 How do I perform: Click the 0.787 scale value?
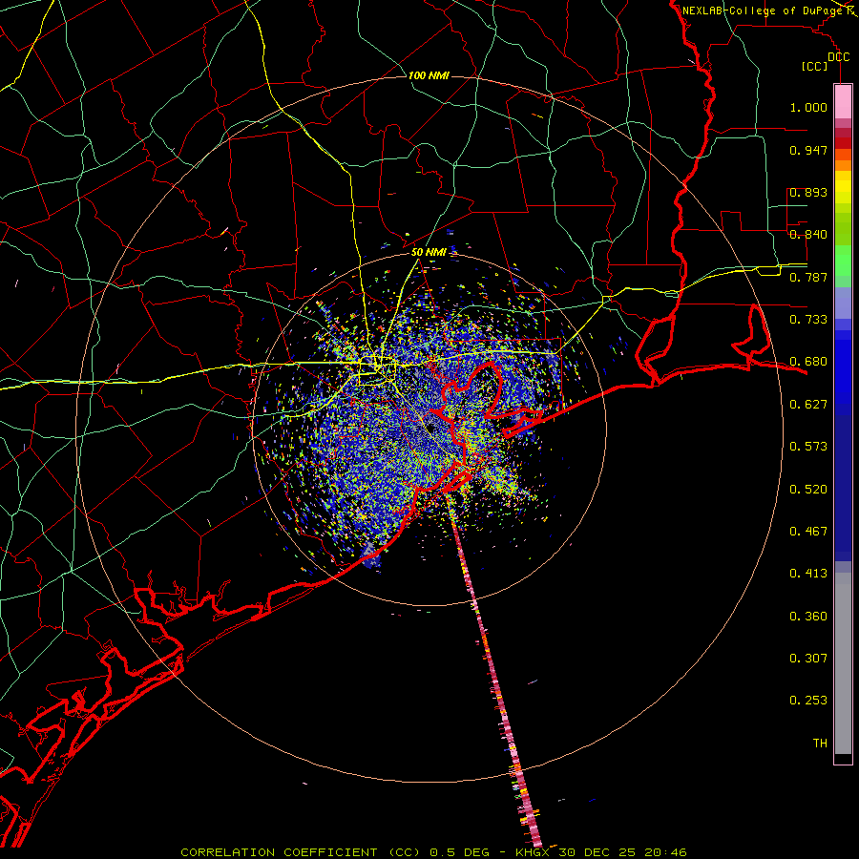click(808, 277)
